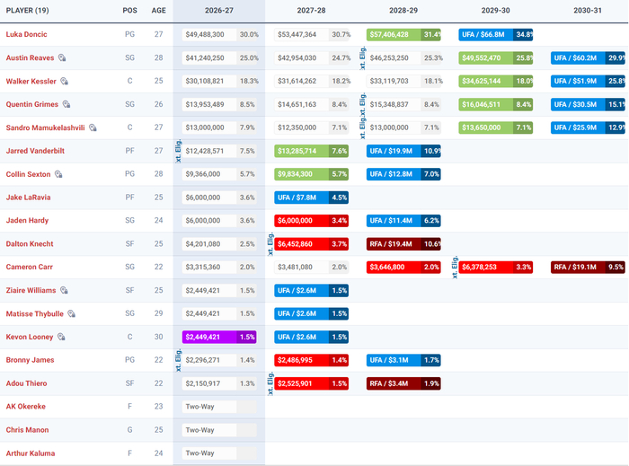Click Luka Doncic's UFA / $66.8M cell
This screenshot has width=629, height=466.
[x=496, y=34]
